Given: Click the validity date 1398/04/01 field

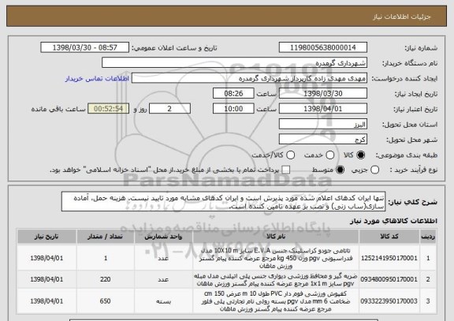Looking at the screenshot, I should (x=323, y=109).
